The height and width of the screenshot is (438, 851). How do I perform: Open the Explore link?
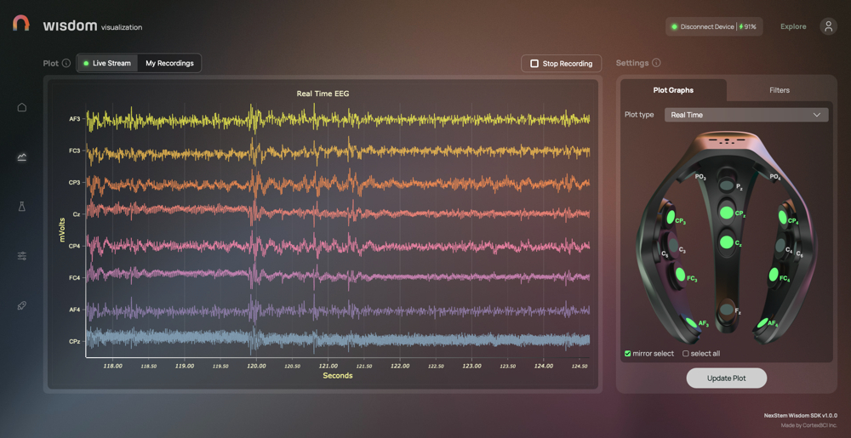tap(793, 26)
